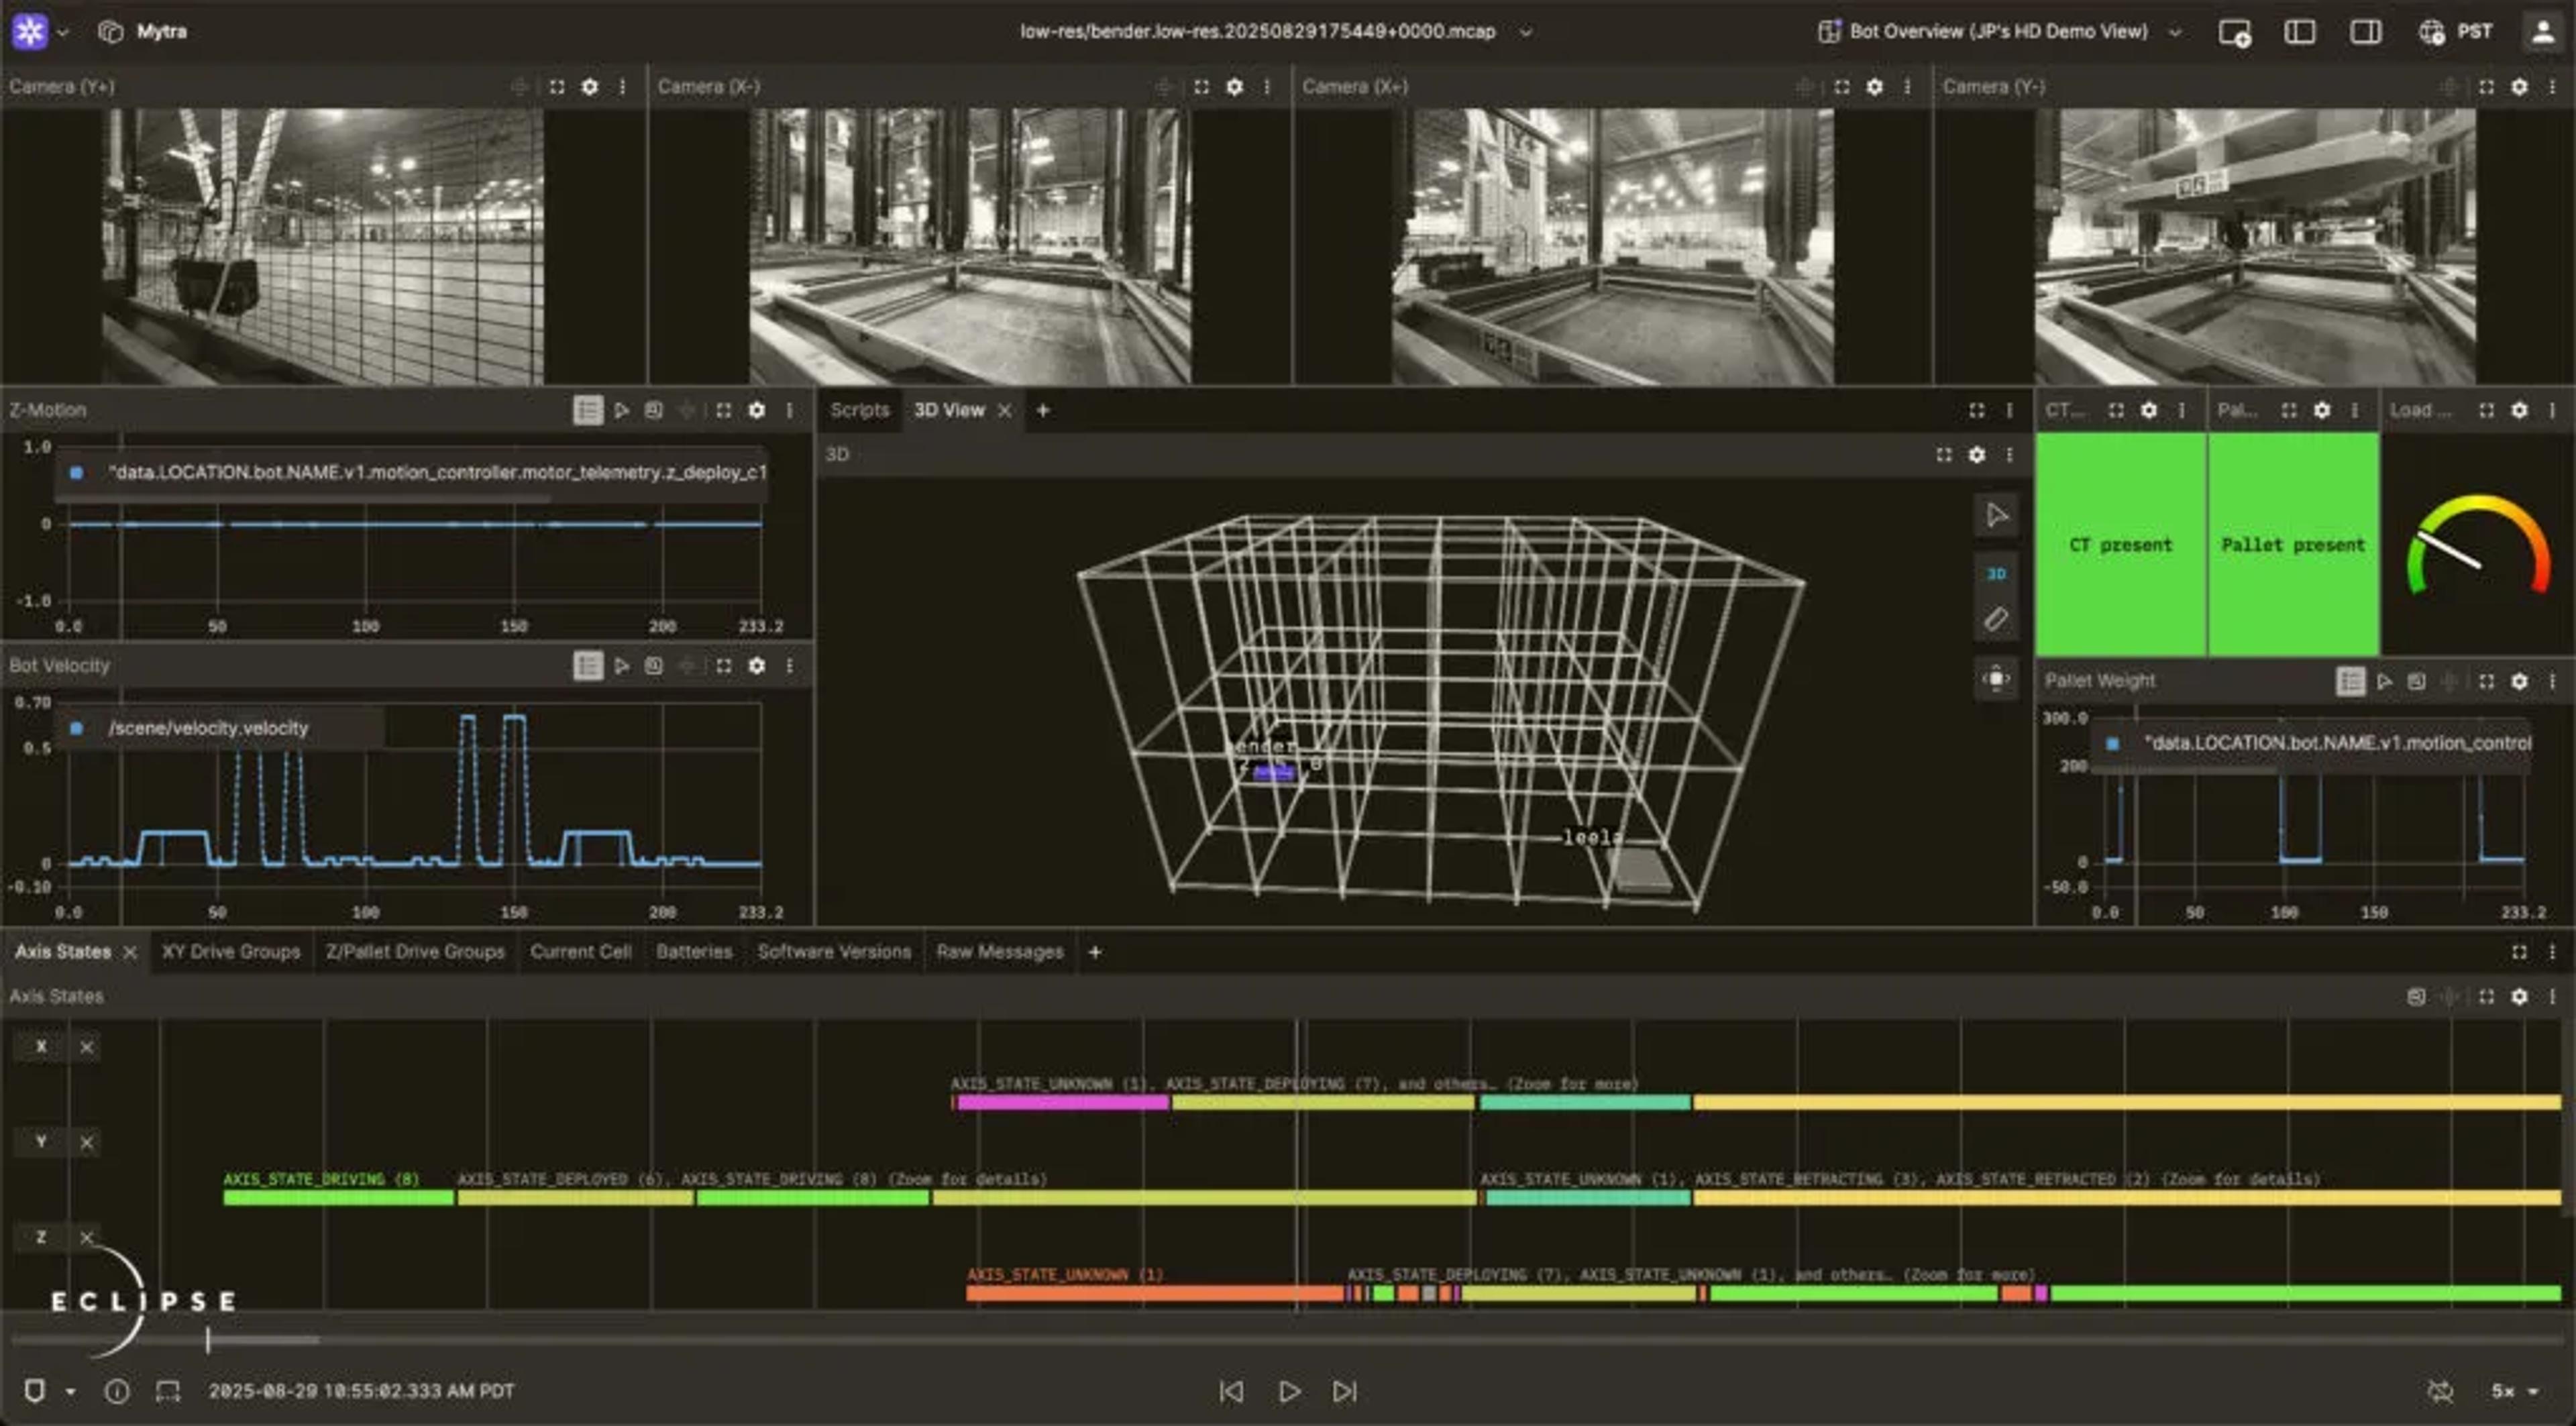Switch to the Batteries tab
2576x1426 pixels.
tap(694, 952)
